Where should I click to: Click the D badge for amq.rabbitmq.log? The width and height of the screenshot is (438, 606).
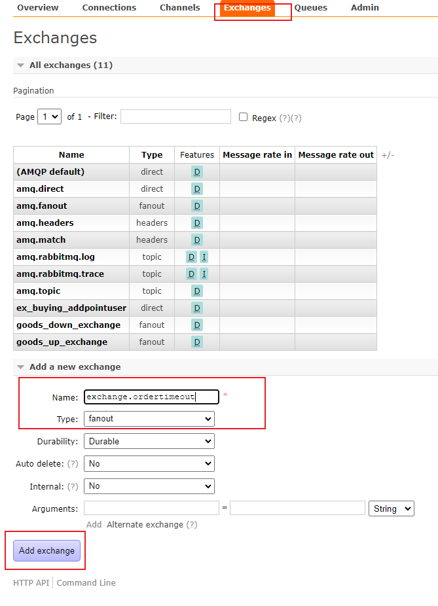[x=191, y=257]
